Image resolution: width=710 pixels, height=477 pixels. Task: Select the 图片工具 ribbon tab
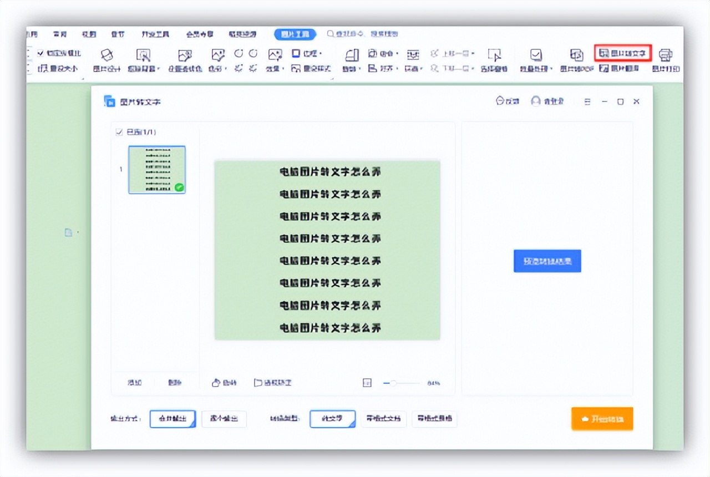tap(296, 34)
